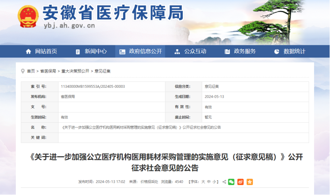
Task: Click the 省医保局 breadcrumb link
Action: click(x=48, y=71)
